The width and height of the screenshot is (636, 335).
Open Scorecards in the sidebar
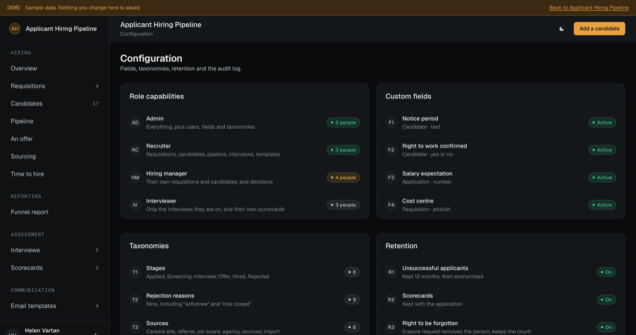(55, 268)
